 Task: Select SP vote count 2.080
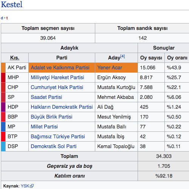tap(146, 97)
